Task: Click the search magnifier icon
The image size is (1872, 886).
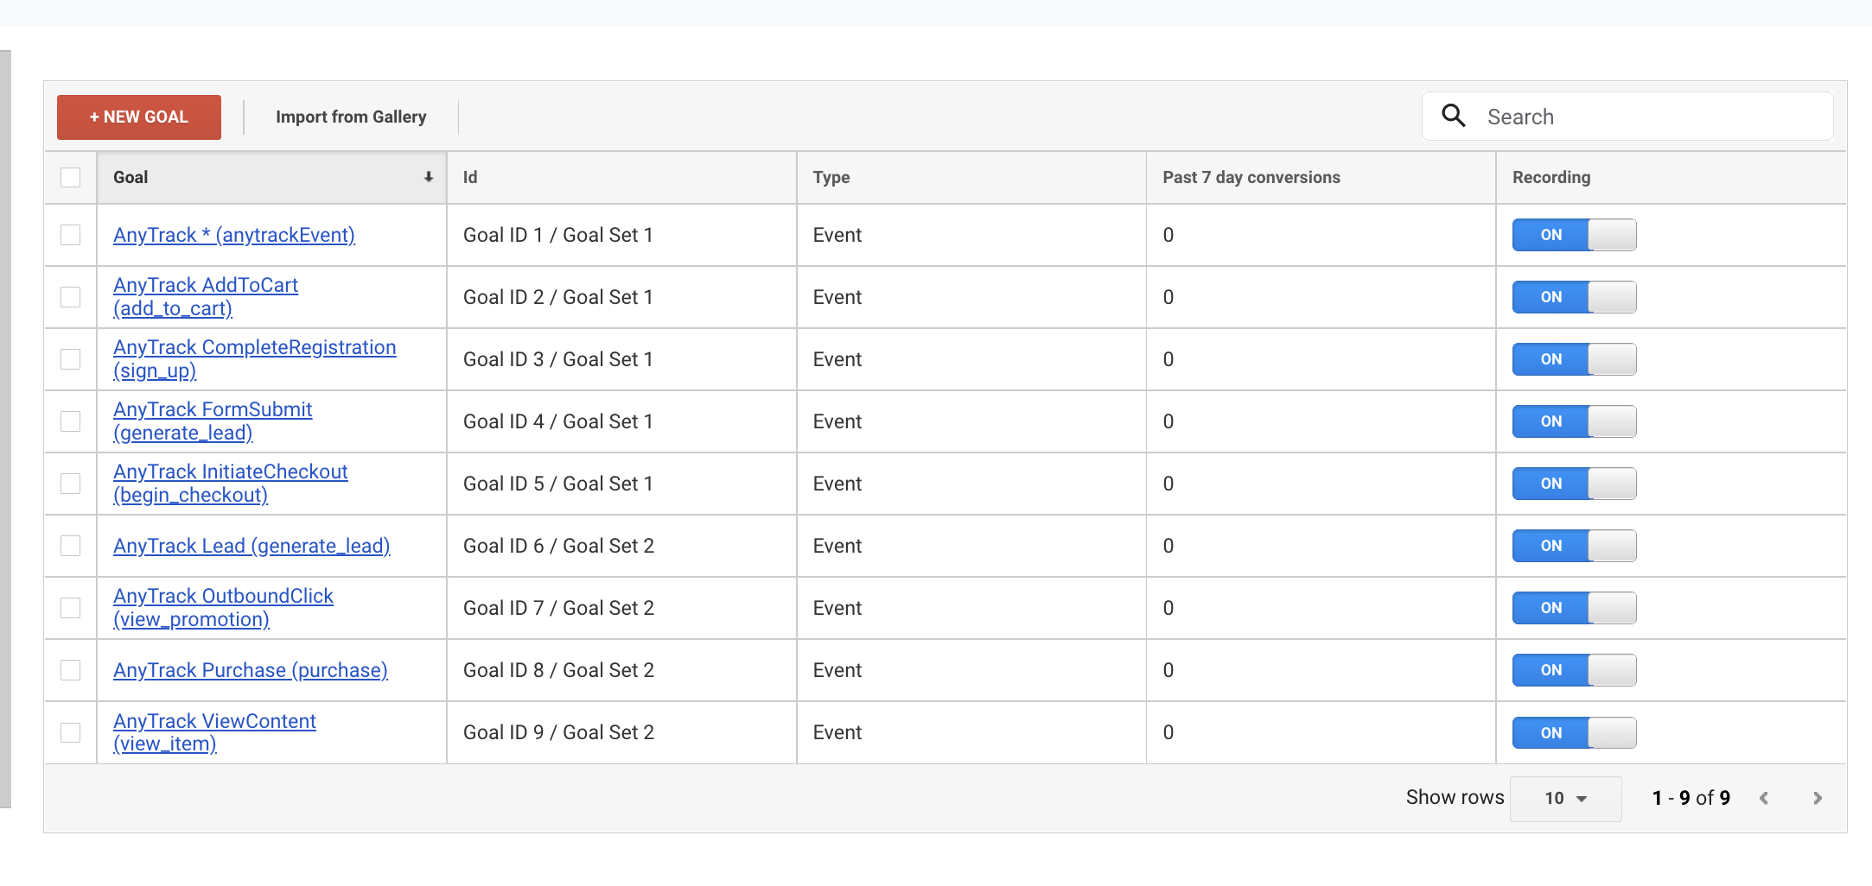Action: click(1454, 116)
